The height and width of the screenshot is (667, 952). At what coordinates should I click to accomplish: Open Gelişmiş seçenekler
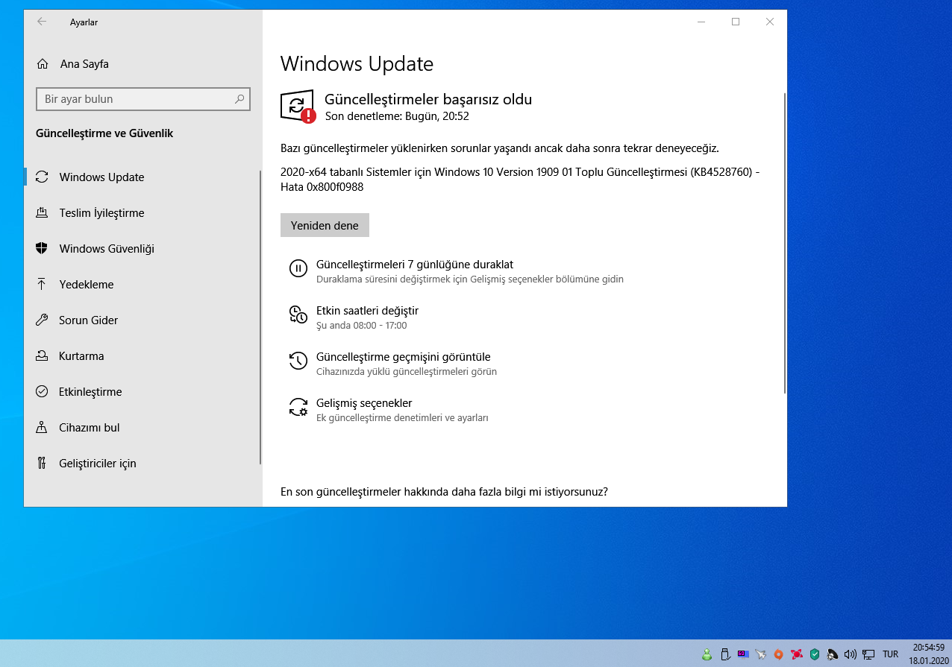coord(364,403)
